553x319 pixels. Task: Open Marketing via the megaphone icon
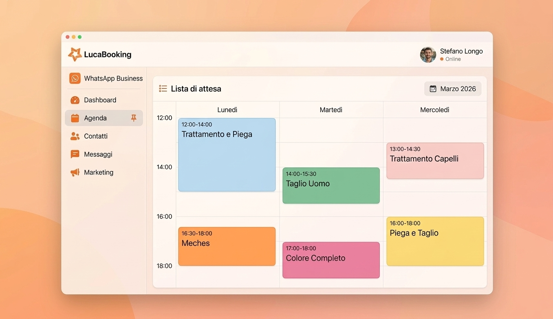coord(75,172)
